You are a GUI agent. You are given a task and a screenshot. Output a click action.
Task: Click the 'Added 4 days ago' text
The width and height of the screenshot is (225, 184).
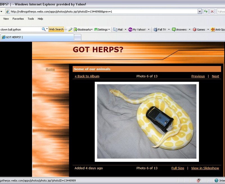coord(89,168)
